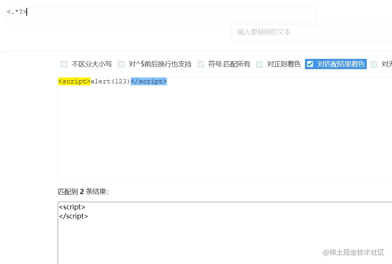Toggle the partially visible checkbox after 对匹配结果着色

[374, 65]
